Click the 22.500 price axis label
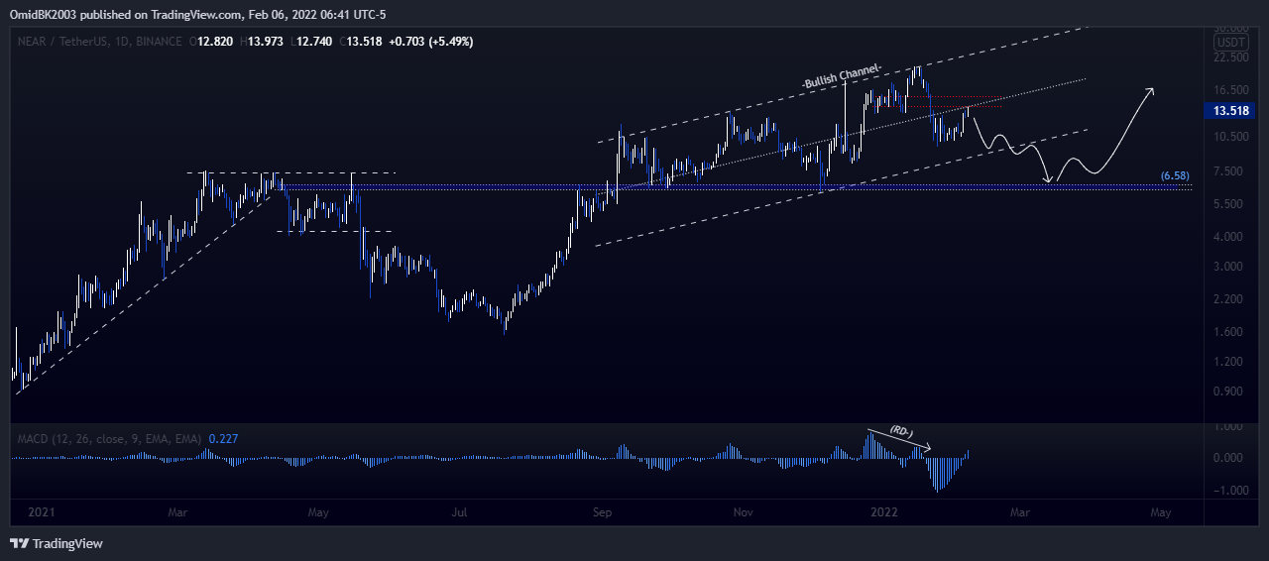This screenshot has height=561, width=1269. click(x=1231, y=58)
